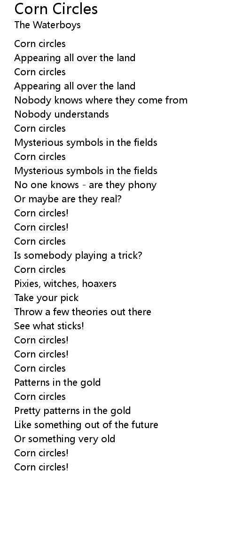
Task: Click the lyric "Patterns in the gold"
Action: click(57, 382)
